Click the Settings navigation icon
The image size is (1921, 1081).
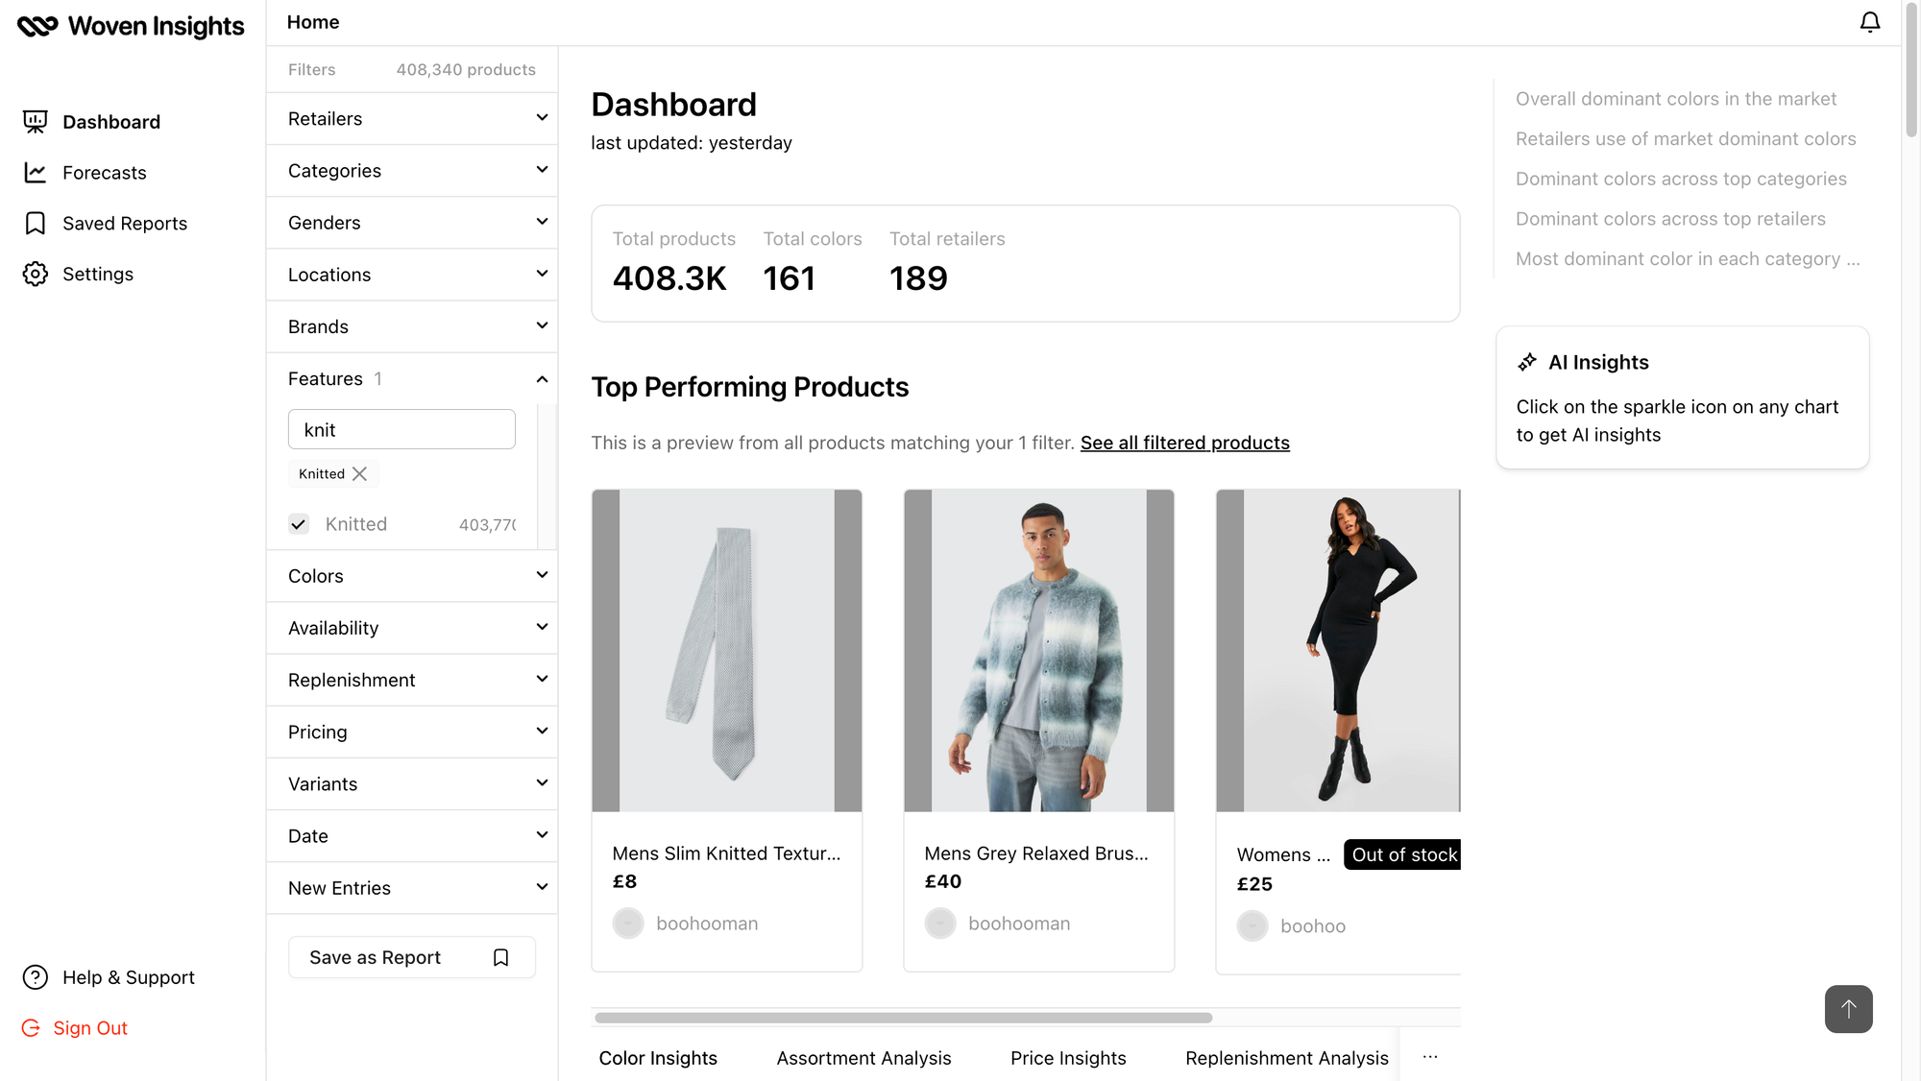click(x=36, y=273)
